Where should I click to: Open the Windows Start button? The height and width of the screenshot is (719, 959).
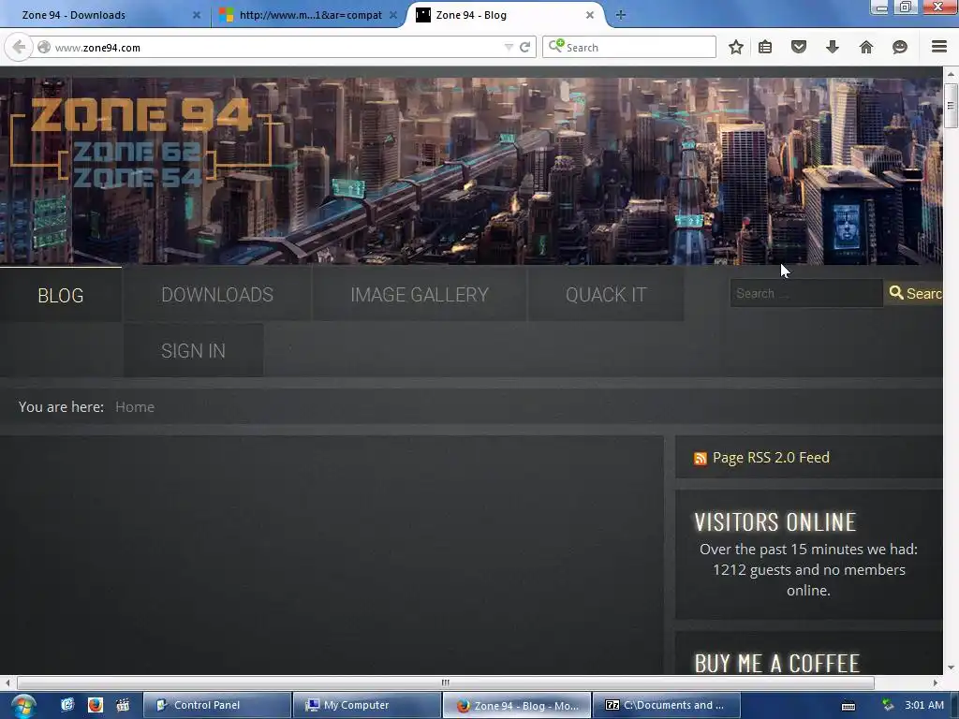[x=23, y=706]
